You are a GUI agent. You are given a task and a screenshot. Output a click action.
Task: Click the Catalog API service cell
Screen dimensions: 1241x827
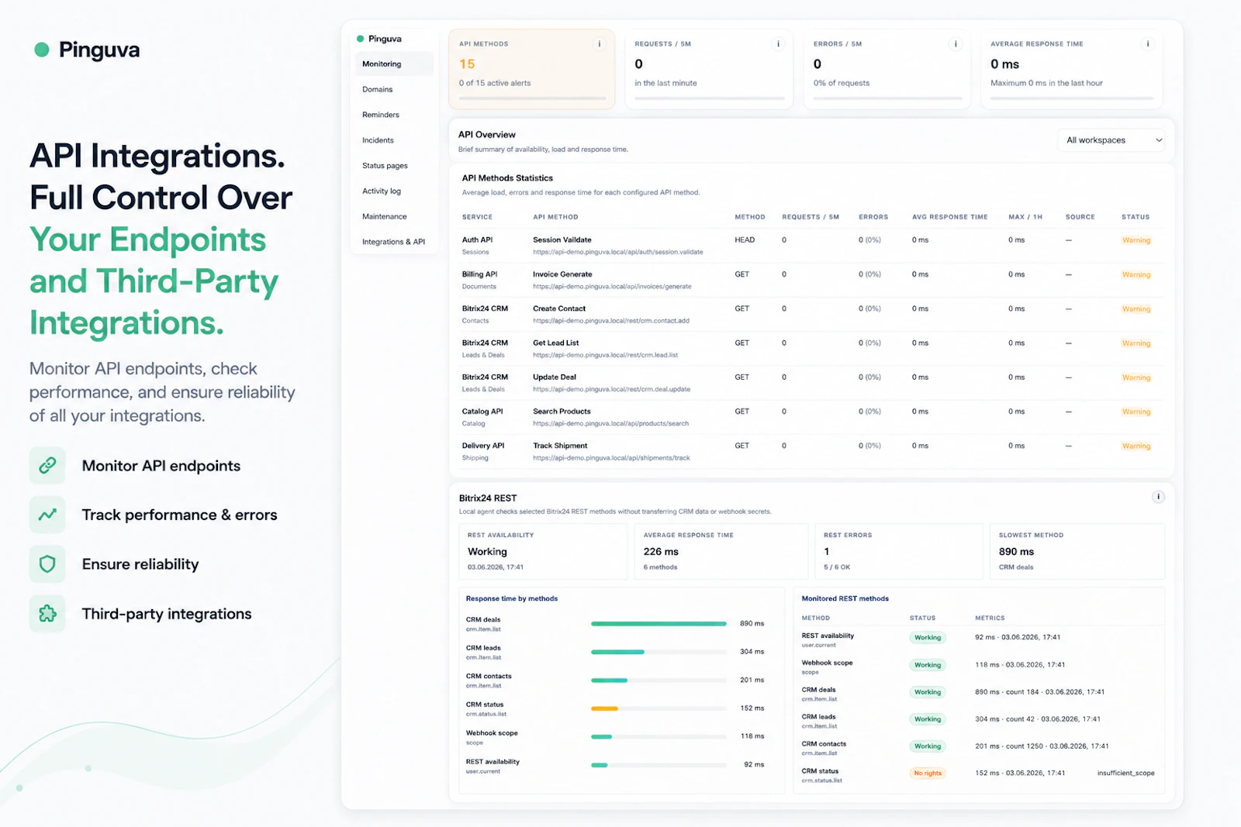click(x=482, y=417)
